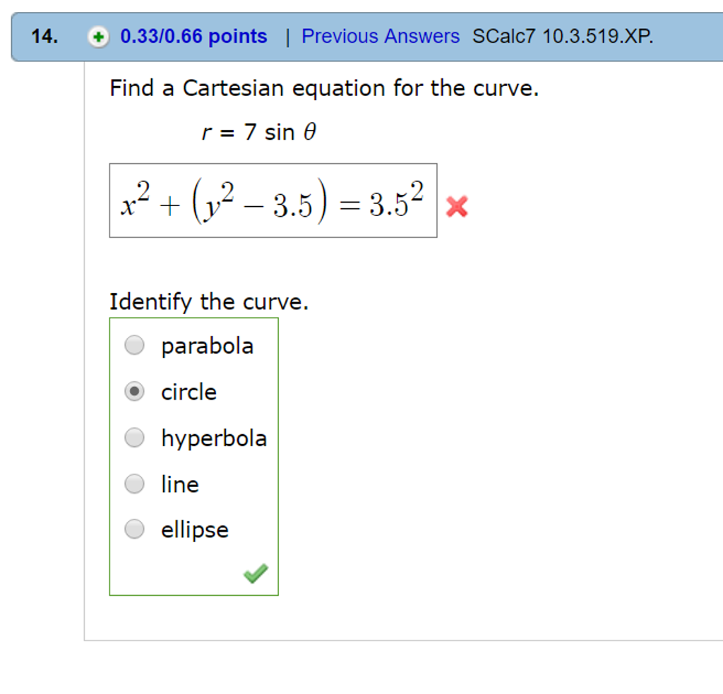This screenshot has width=723, height=694.
Task: Choose the hyperbola option
Action: 134,438
